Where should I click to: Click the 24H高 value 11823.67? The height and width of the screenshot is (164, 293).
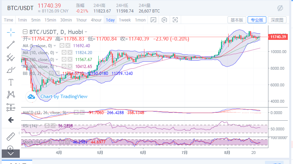pos(102,11)
